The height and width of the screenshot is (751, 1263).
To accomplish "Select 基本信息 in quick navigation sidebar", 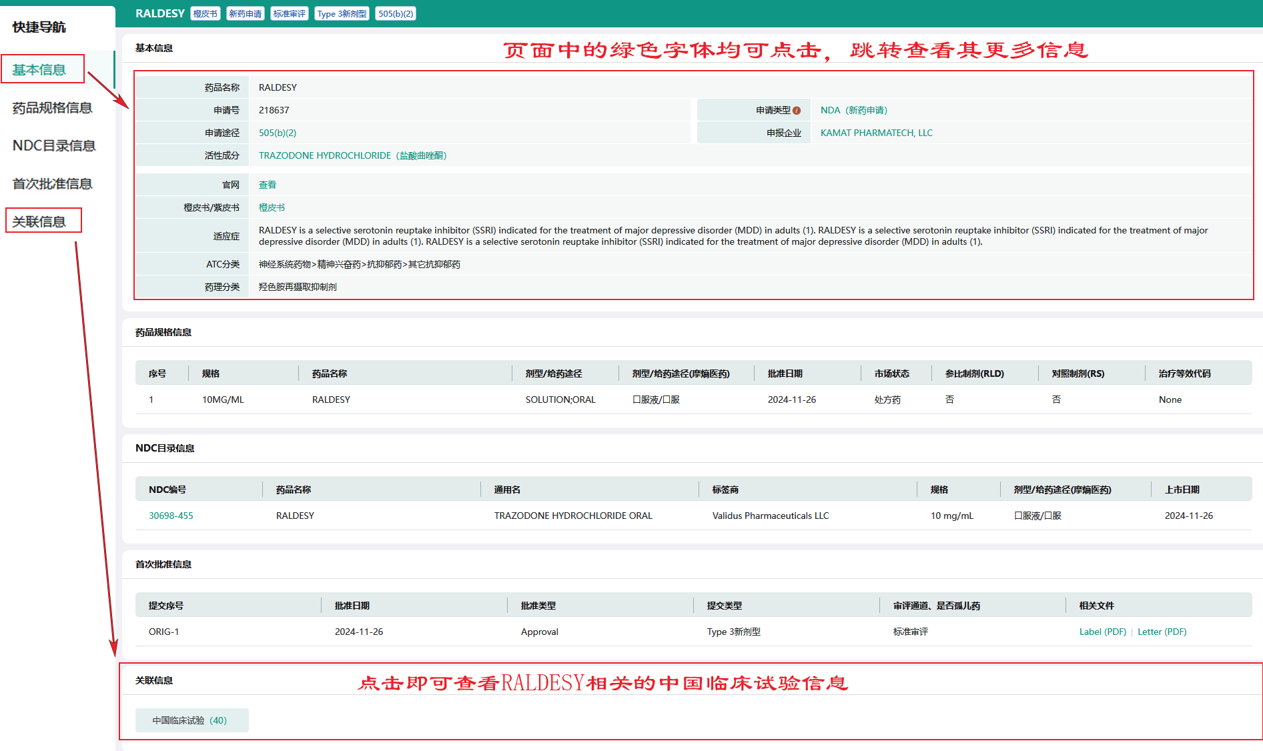I will coord(39,70).
